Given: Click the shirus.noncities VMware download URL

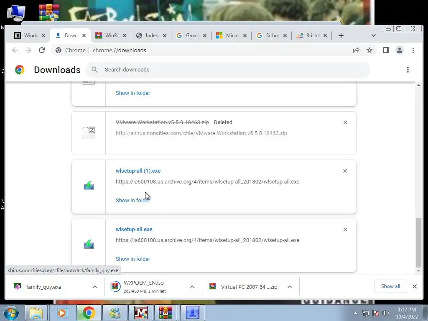Looking at the screenshot, I should (x=201, y=133).
